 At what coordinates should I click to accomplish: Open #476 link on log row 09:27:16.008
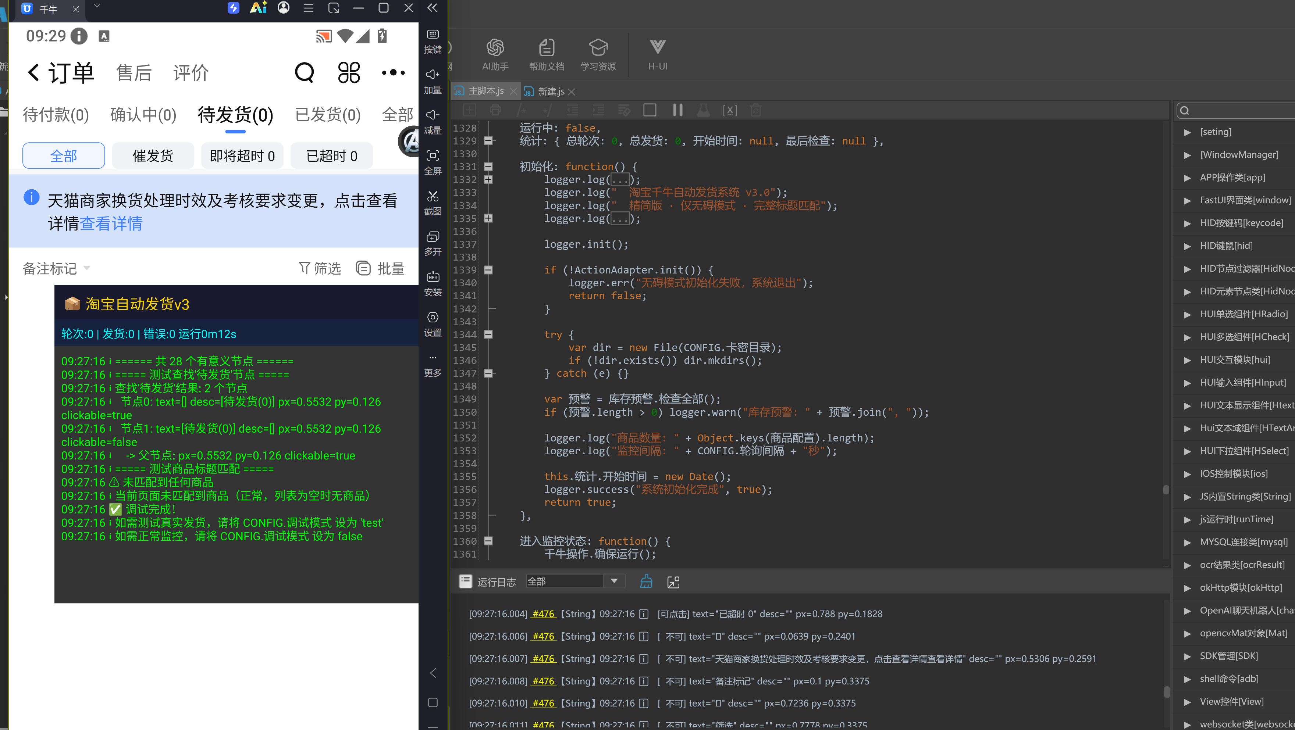(544, 681)
